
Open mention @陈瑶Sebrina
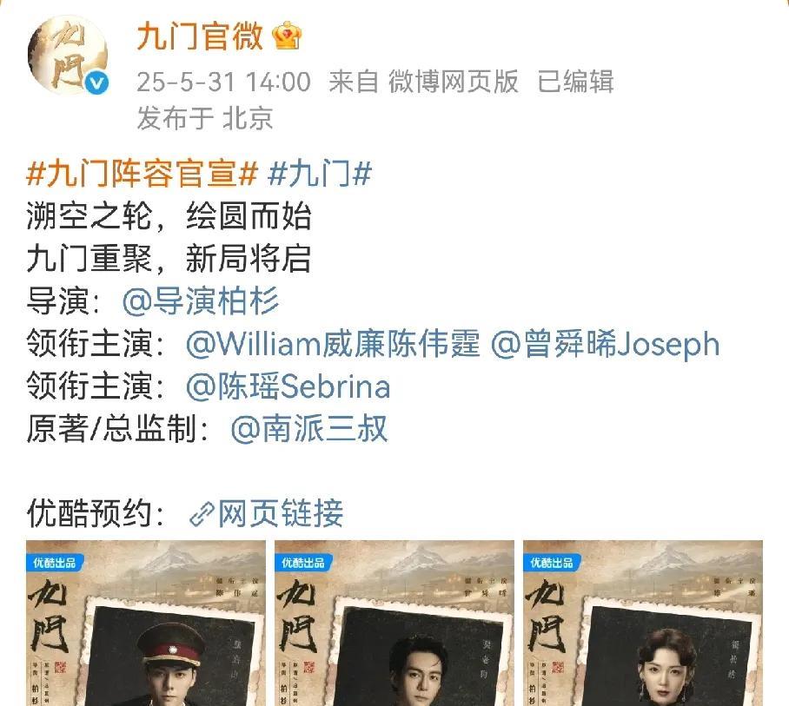(x=288, y=386)
